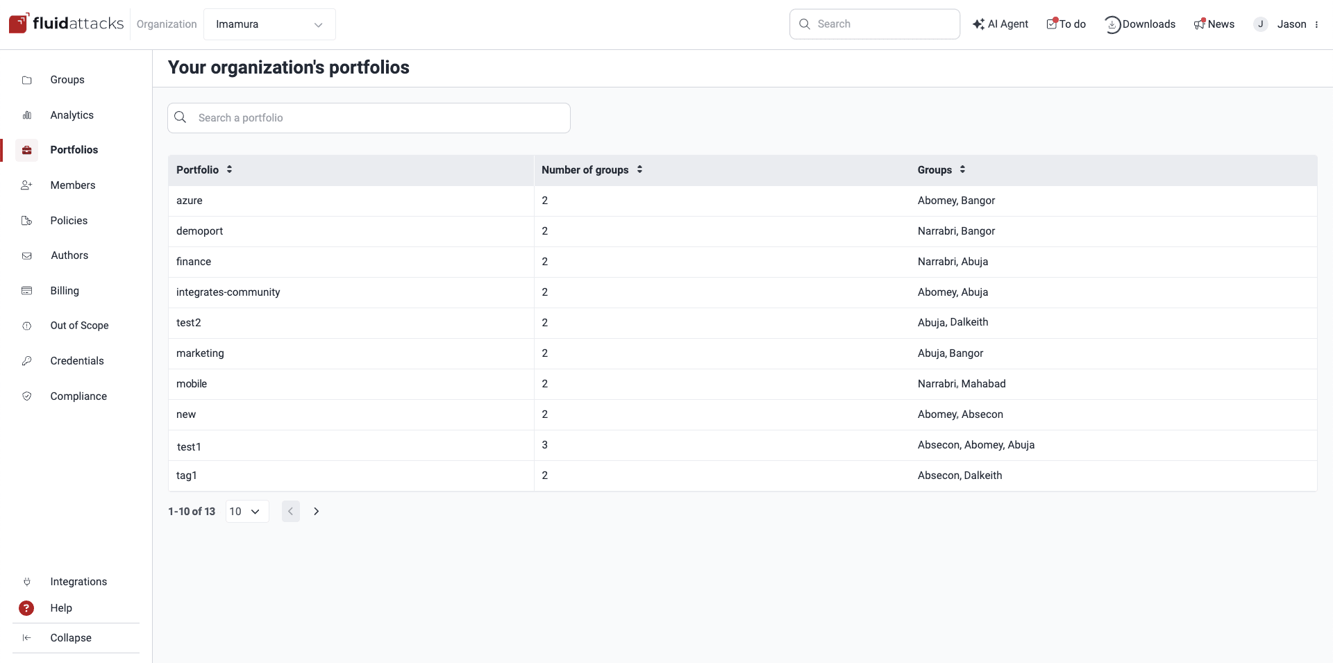The height and width of the screenshot is (663, 1333).
Task: Click the Portfolios sidebar icon
Action: coord(26,150)
